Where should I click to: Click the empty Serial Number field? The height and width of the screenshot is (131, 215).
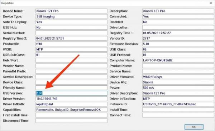point(71,33)
